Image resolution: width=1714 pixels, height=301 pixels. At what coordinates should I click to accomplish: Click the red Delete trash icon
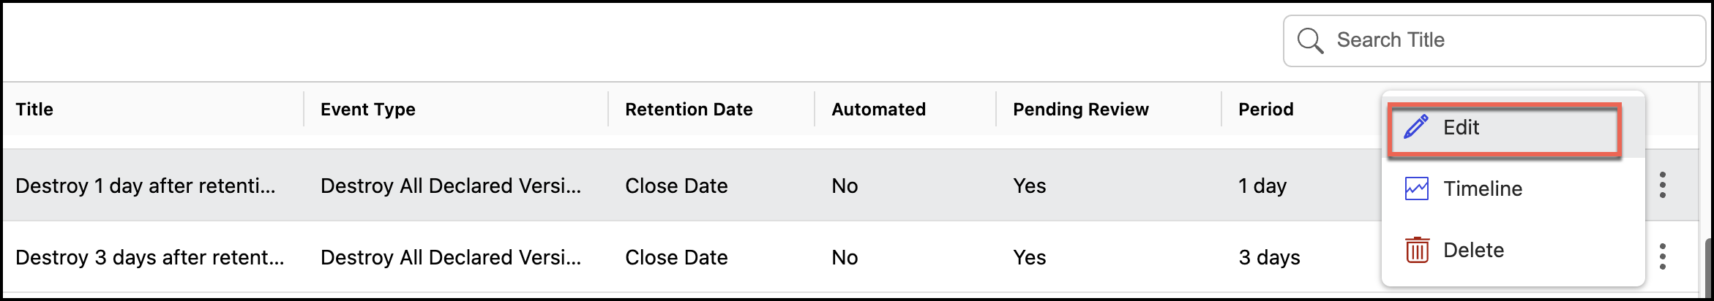tap(1417, 250)
